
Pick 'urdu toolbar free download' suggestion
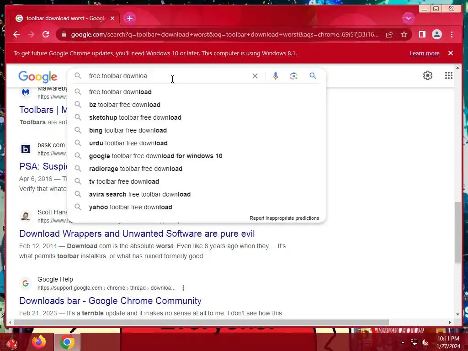197,143
